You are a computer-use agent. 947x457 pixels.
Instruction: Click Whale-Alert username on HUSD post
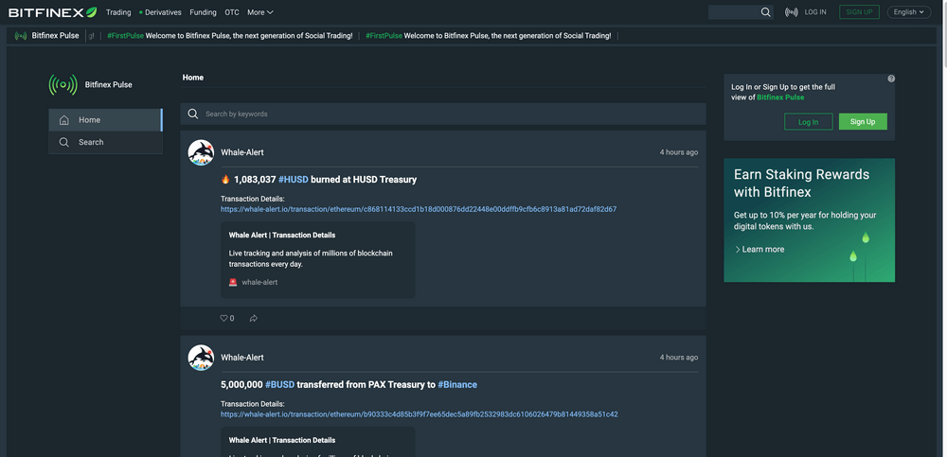coord(242,152)
